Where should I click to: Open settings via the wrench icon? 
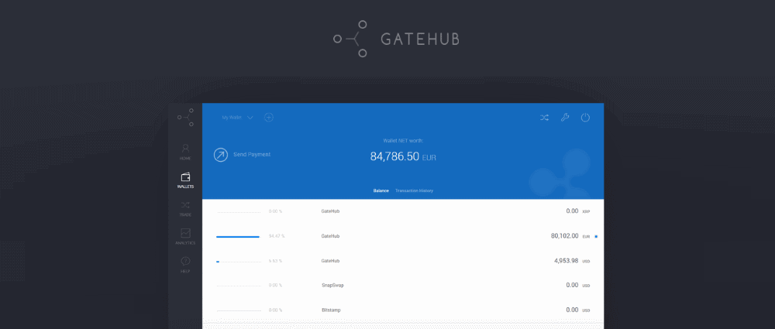[x=565, y=118]
